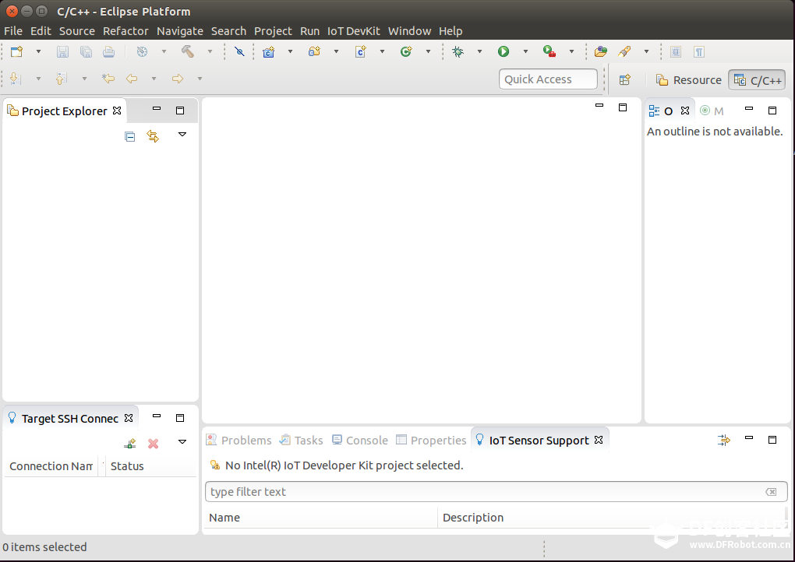Click the Quick Access field
Screen dimensions: 795x562
[x=548, y=79]
